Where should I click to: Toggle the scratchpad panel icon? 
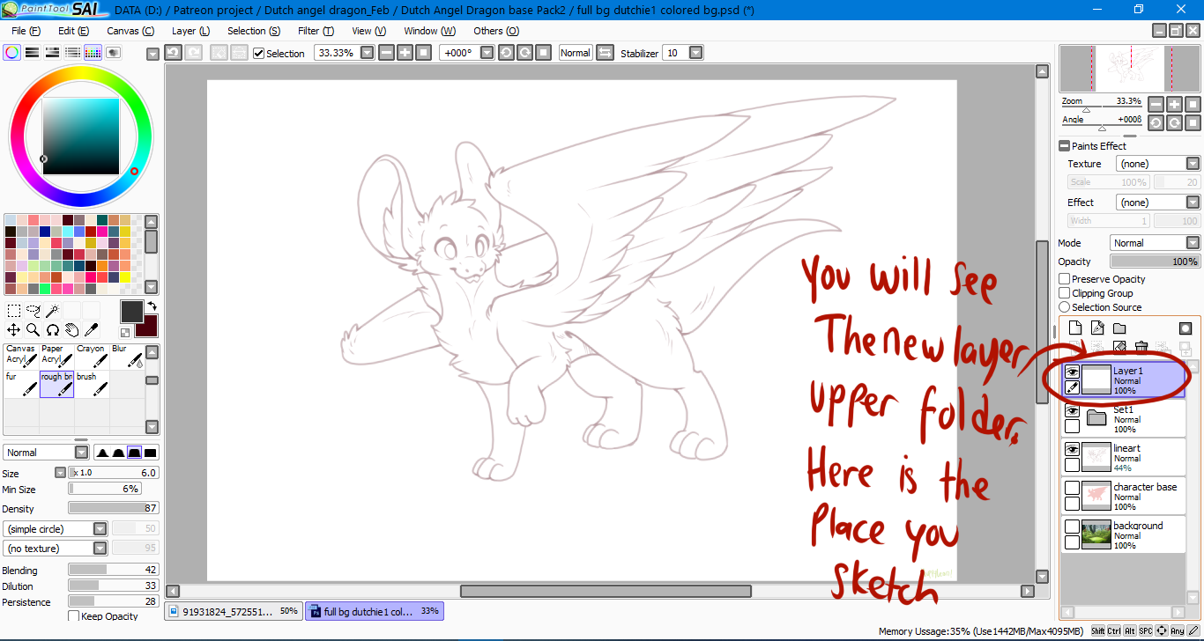pos(114,53)
